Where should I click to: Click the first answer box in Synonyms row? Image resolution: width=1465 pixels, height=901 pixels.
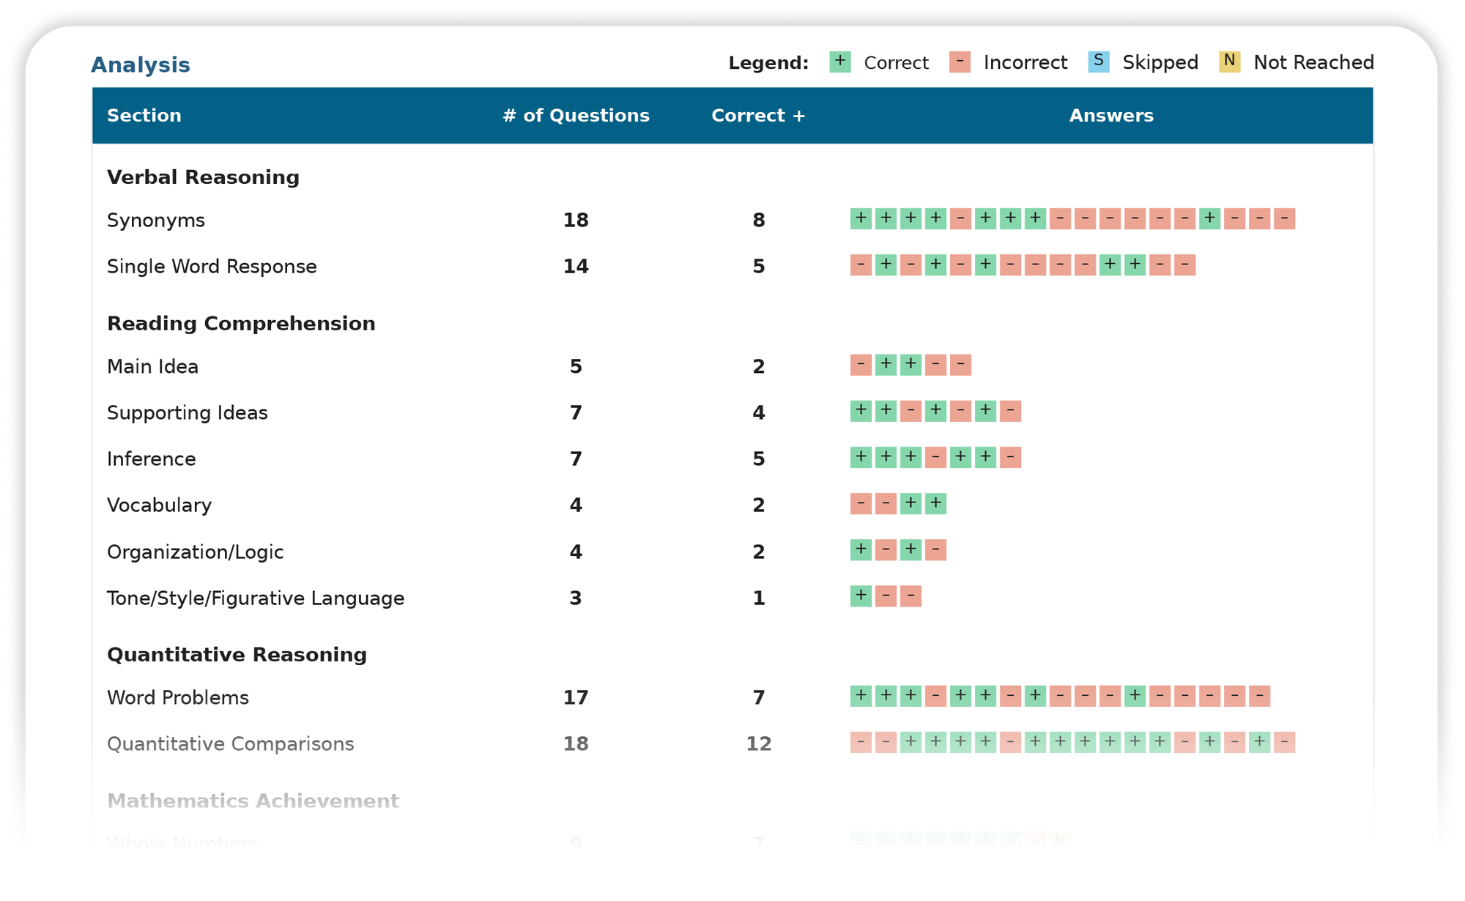pyautogui.click(x=861, y=218)
